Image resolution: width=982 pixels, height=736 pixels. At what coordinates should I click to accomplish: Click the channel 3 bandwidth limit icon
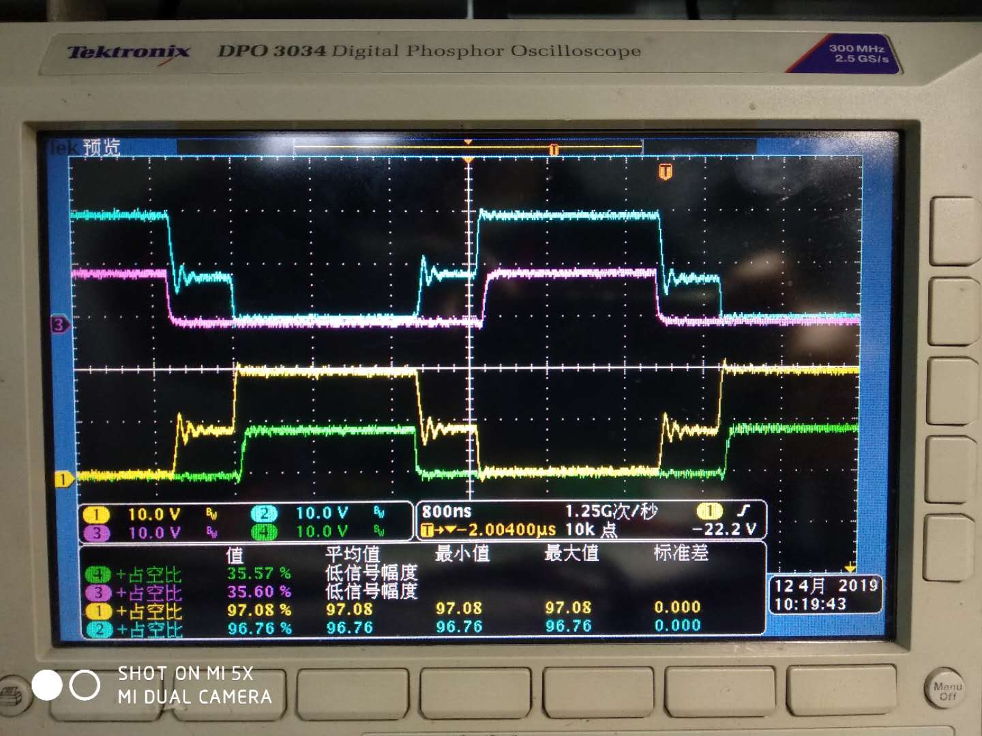[211, 532]
